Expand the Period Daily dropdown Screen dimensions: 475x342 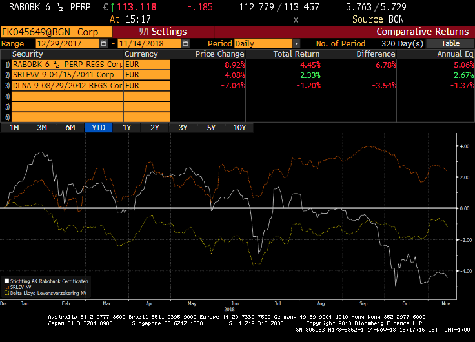pos(296,43)
